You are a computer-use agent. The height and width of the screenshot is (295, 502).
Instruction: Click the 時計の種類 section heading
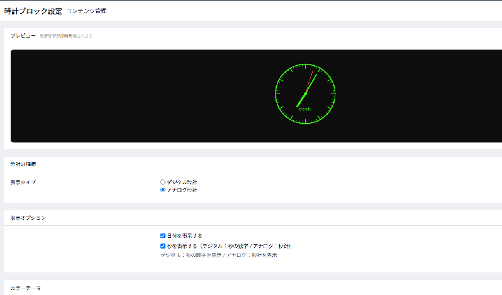(x=23, y=164)
